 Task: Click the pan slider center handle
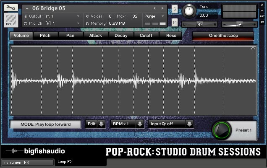click(199, 24)
